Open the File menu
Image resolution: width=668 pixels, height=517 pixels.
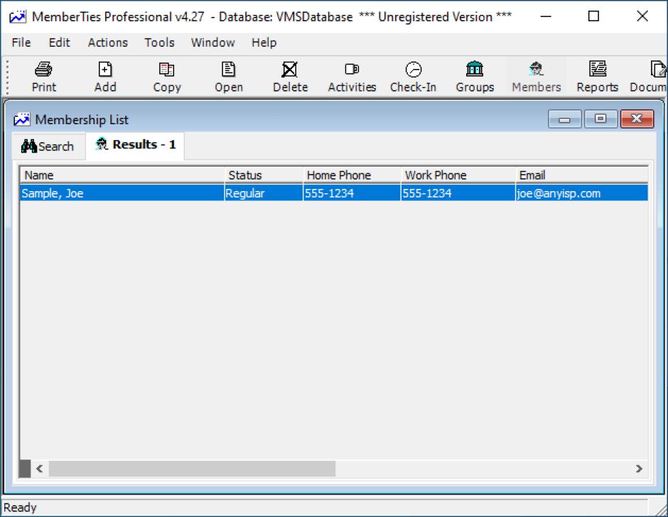tap(21, 43)
